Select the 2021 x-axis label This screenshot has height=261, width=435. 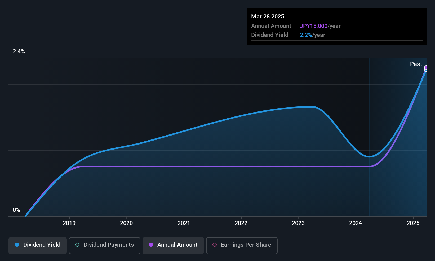(184, 223)
